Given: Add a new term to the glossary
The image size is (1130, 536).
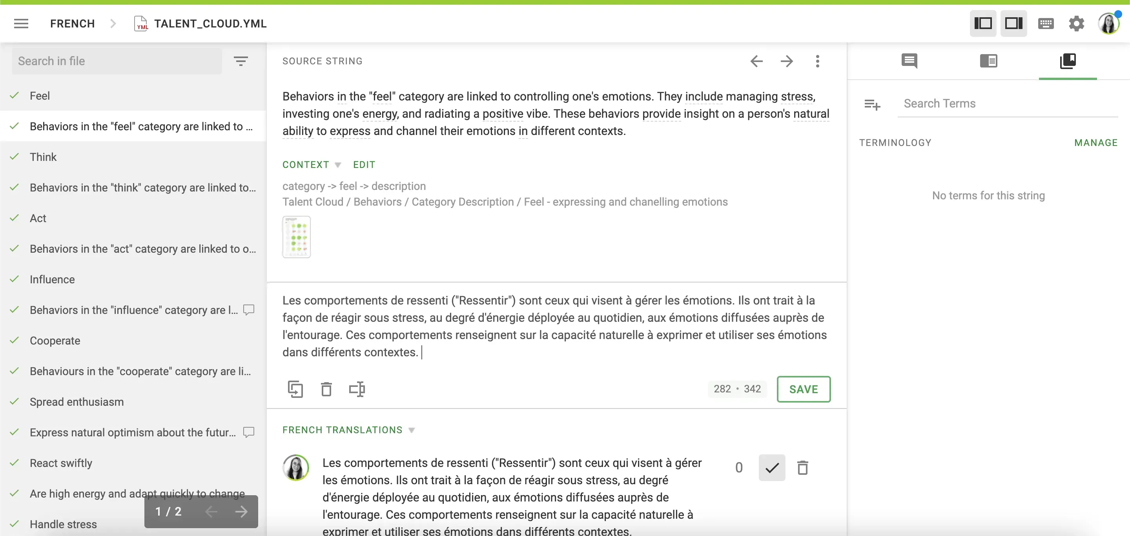Looking at the screenshot, I should tap(872, 104).
